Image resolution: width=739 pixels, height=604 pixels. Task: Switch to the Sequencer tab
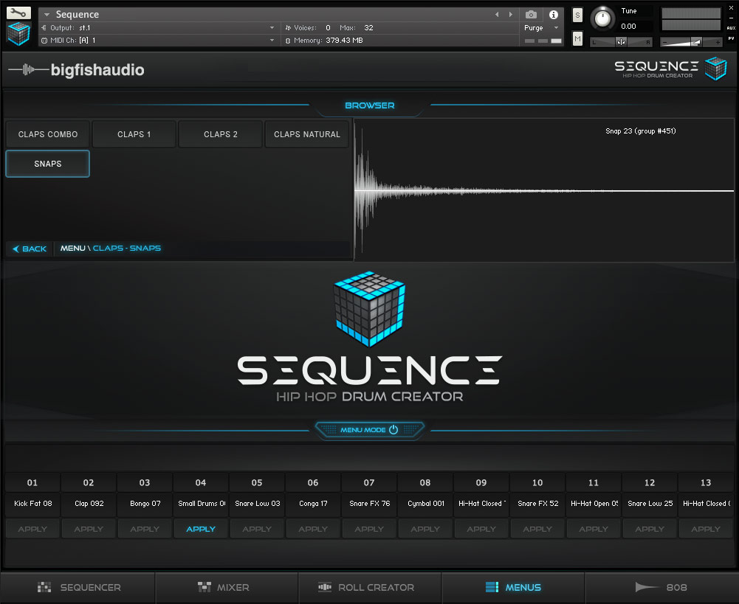tap(78, 587)
